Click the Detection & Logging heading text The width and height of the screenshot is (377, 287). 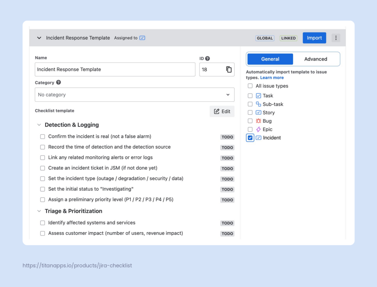(72, 125)
